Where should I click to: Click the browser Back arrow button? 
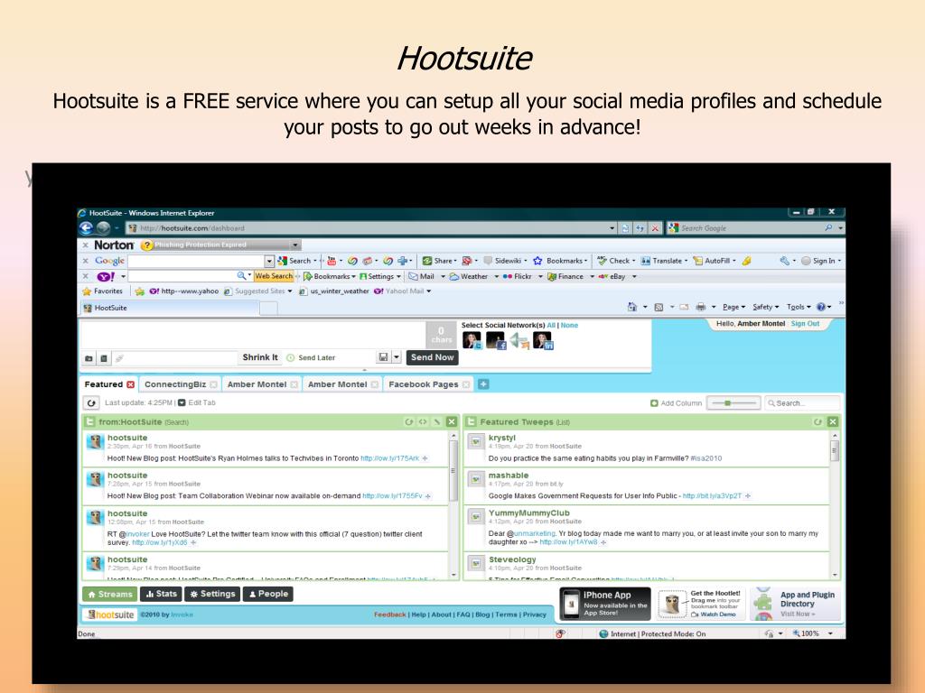click(86, 228)
